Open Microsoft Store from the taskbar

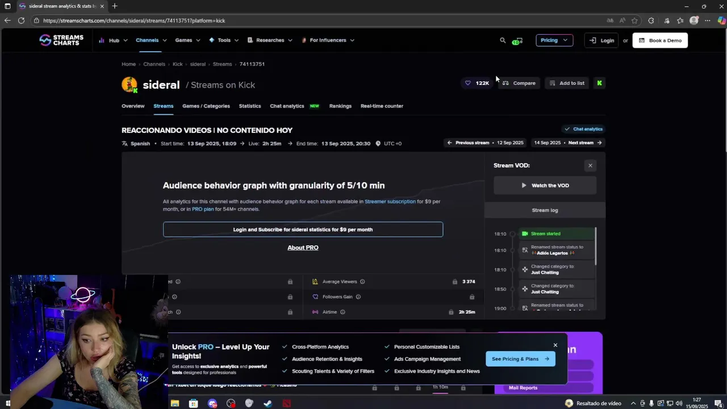(193, 403)
